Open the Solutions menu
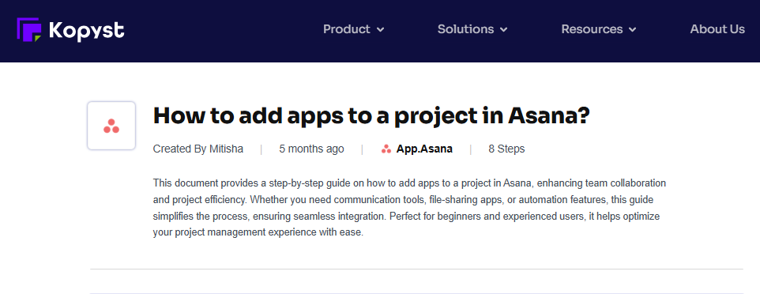This screenshot has width=760, height=294. (466, 29)
